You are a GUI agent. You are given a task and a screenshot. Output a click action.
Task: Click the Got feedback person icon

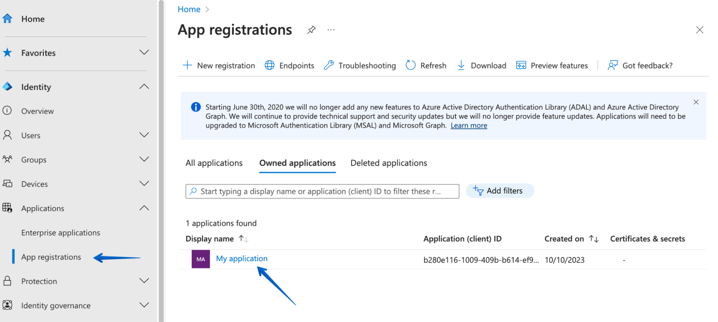[613, 65]
